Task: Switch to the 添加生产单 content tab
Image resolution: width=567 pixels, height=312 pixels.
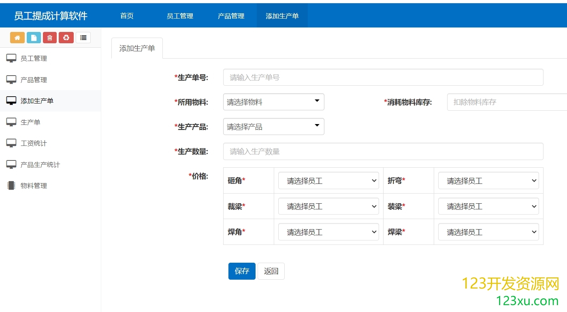Action: pyautogui.click(x=137, y=48)
